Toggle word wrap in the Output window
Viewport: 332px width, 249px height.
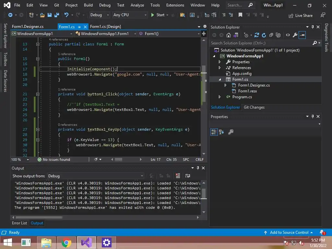coord(187,176)
